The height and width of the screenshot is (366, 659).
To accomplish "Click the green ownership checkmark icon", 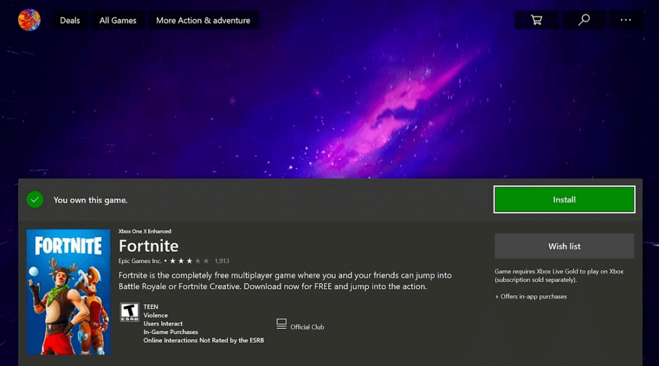I will pyautogui.click(x=35, y=199).
